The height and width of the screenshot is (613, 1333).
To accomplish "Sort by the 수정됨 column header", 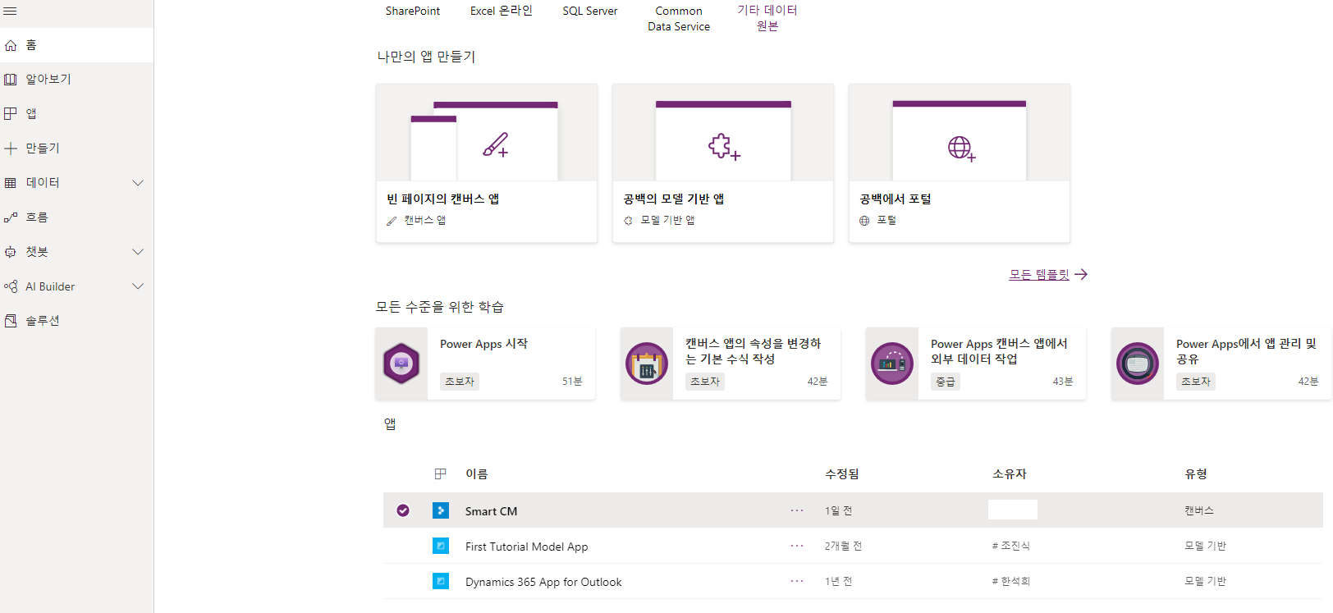I will (x=842, y=474).
